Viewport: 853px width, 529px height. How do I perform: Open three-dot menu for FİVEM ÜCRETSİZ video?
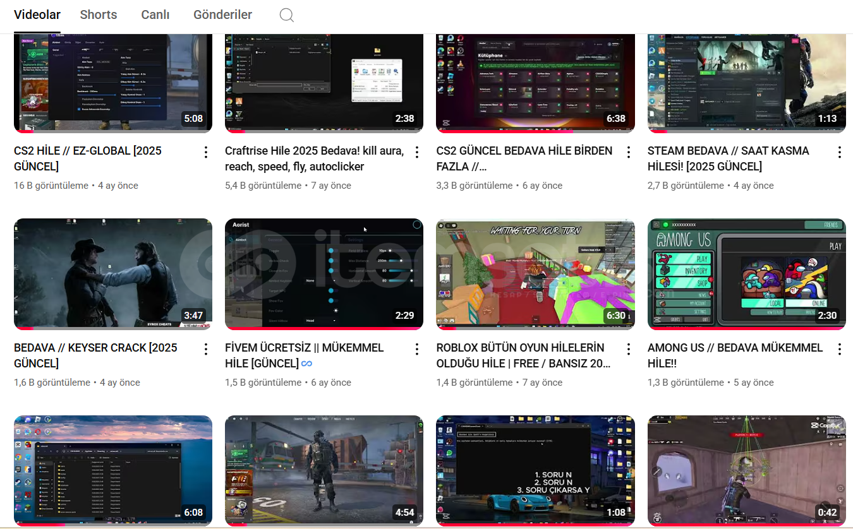[x=416, y=349]
